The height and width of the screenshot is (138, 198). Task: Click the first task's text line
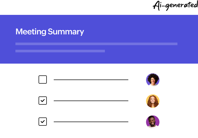click(x=91, y=80)
